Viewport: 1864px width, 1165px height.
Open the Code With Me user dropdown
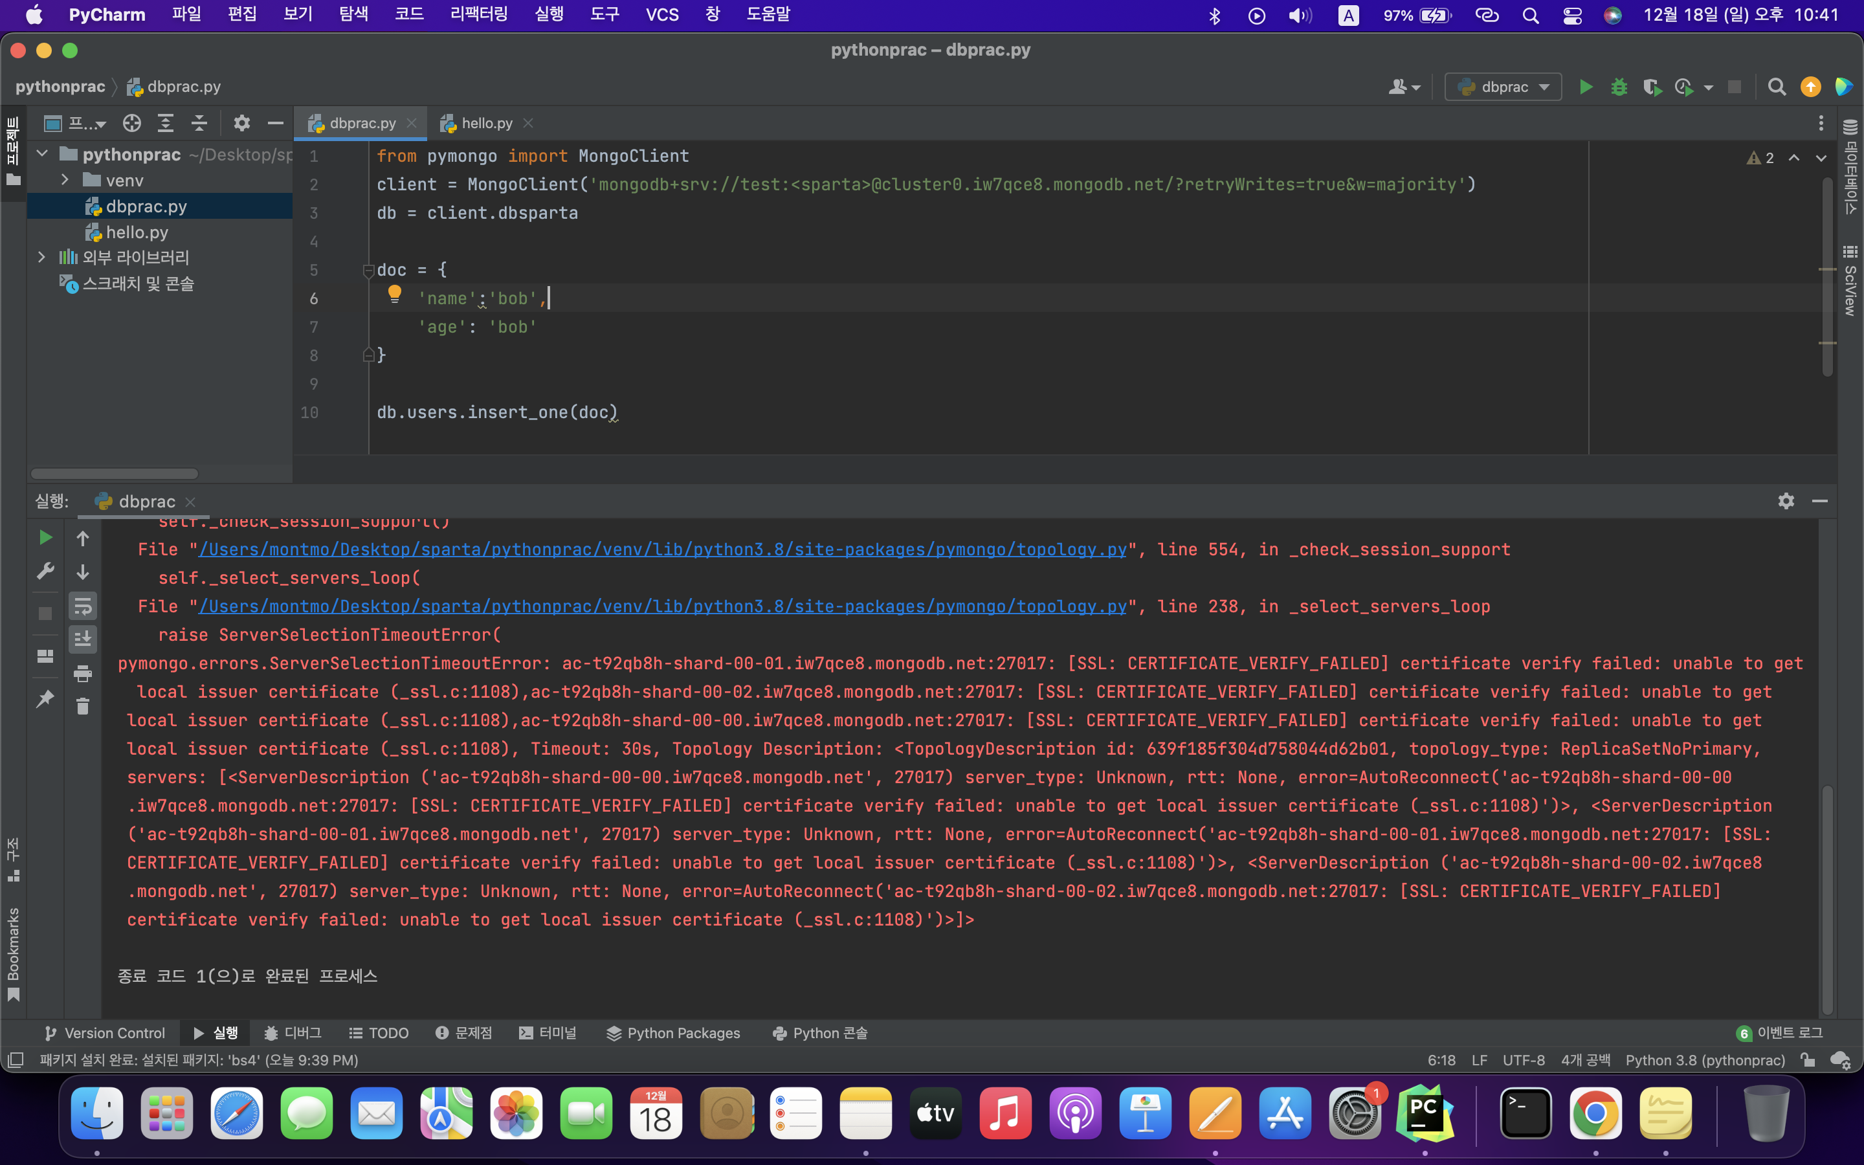[1404, 87]
